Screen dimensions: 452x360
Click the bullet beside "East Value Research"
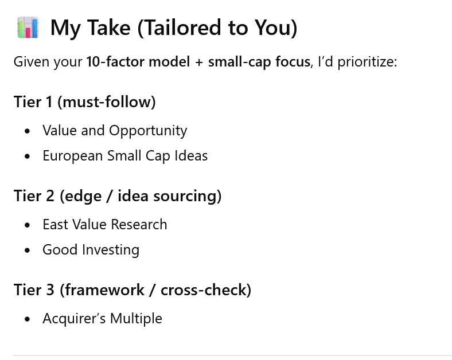point(28,225)
